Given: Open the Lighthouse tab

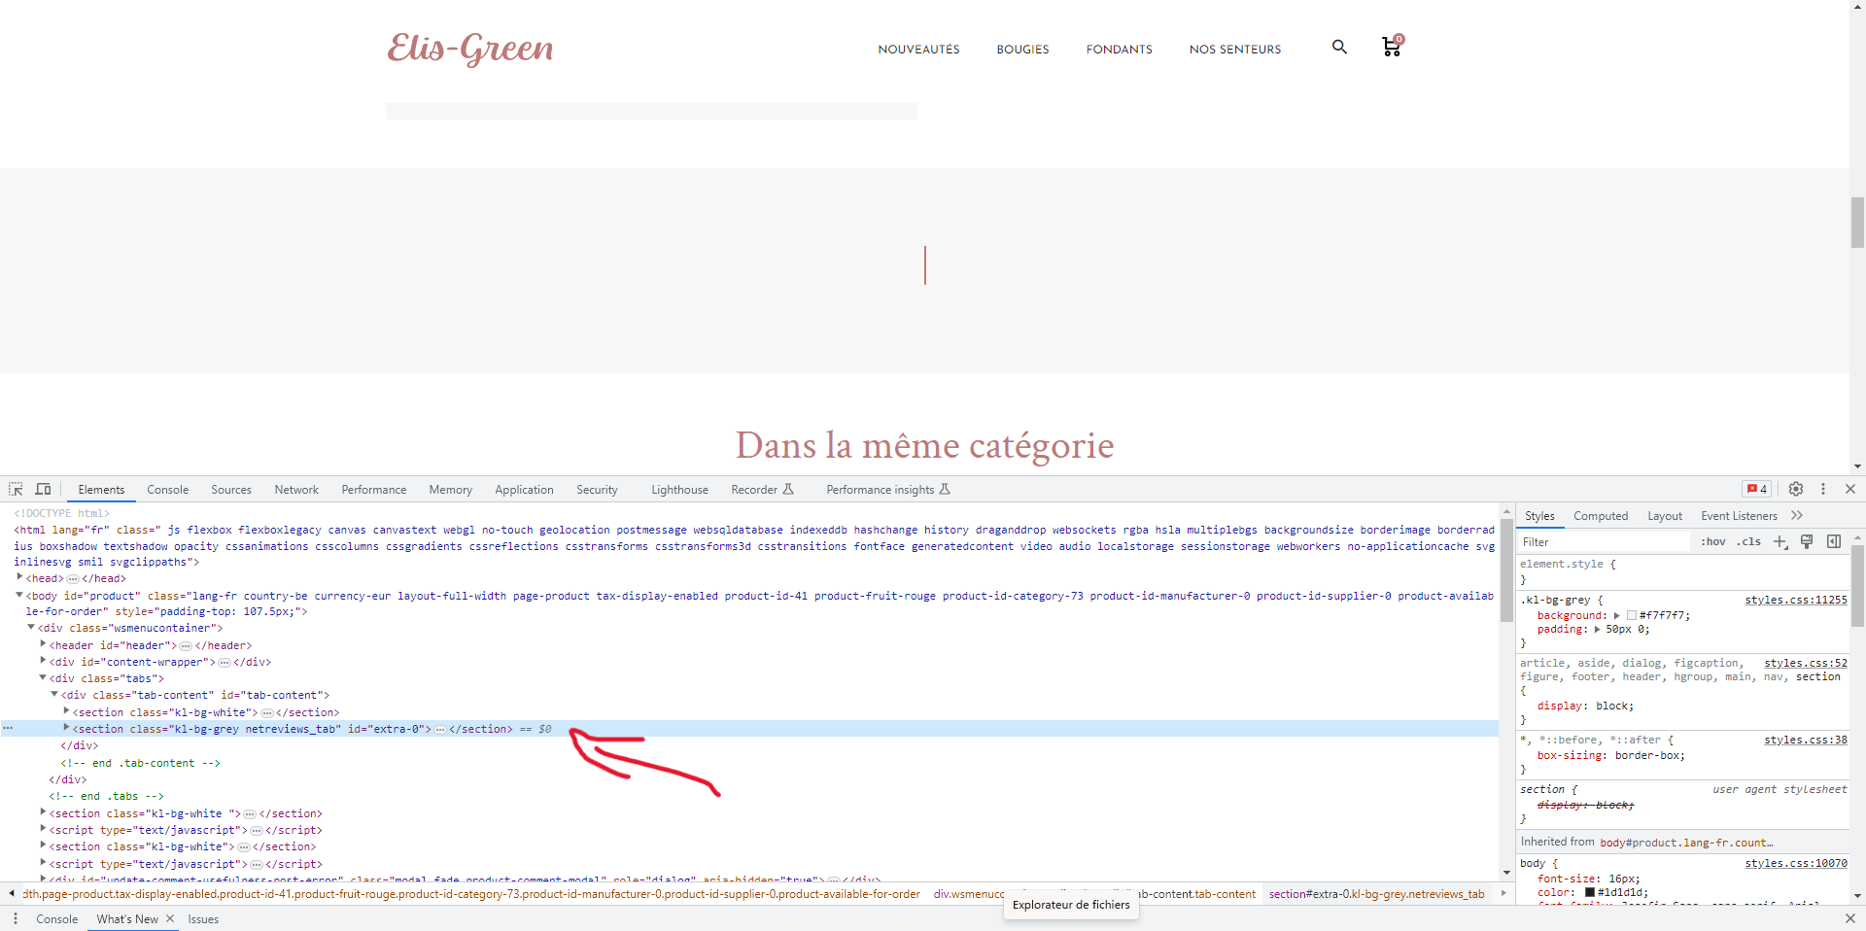Looking at the screenshot, I should point(680,489).
